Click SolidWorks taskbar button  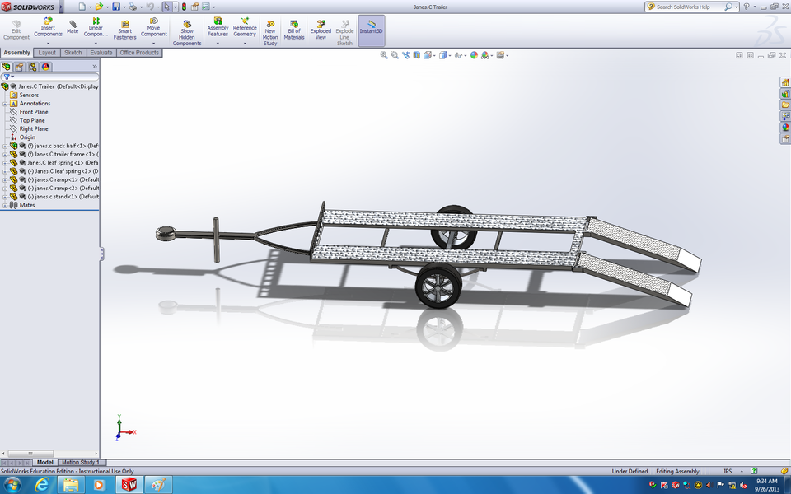pyautogui.click(x=129, y=485)
